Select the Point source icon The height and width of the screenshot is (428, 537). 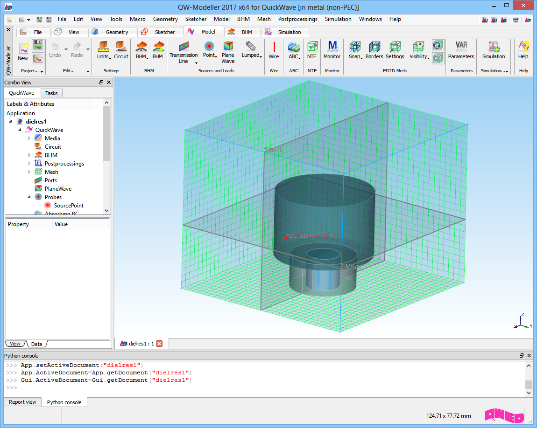click(209, 46)
